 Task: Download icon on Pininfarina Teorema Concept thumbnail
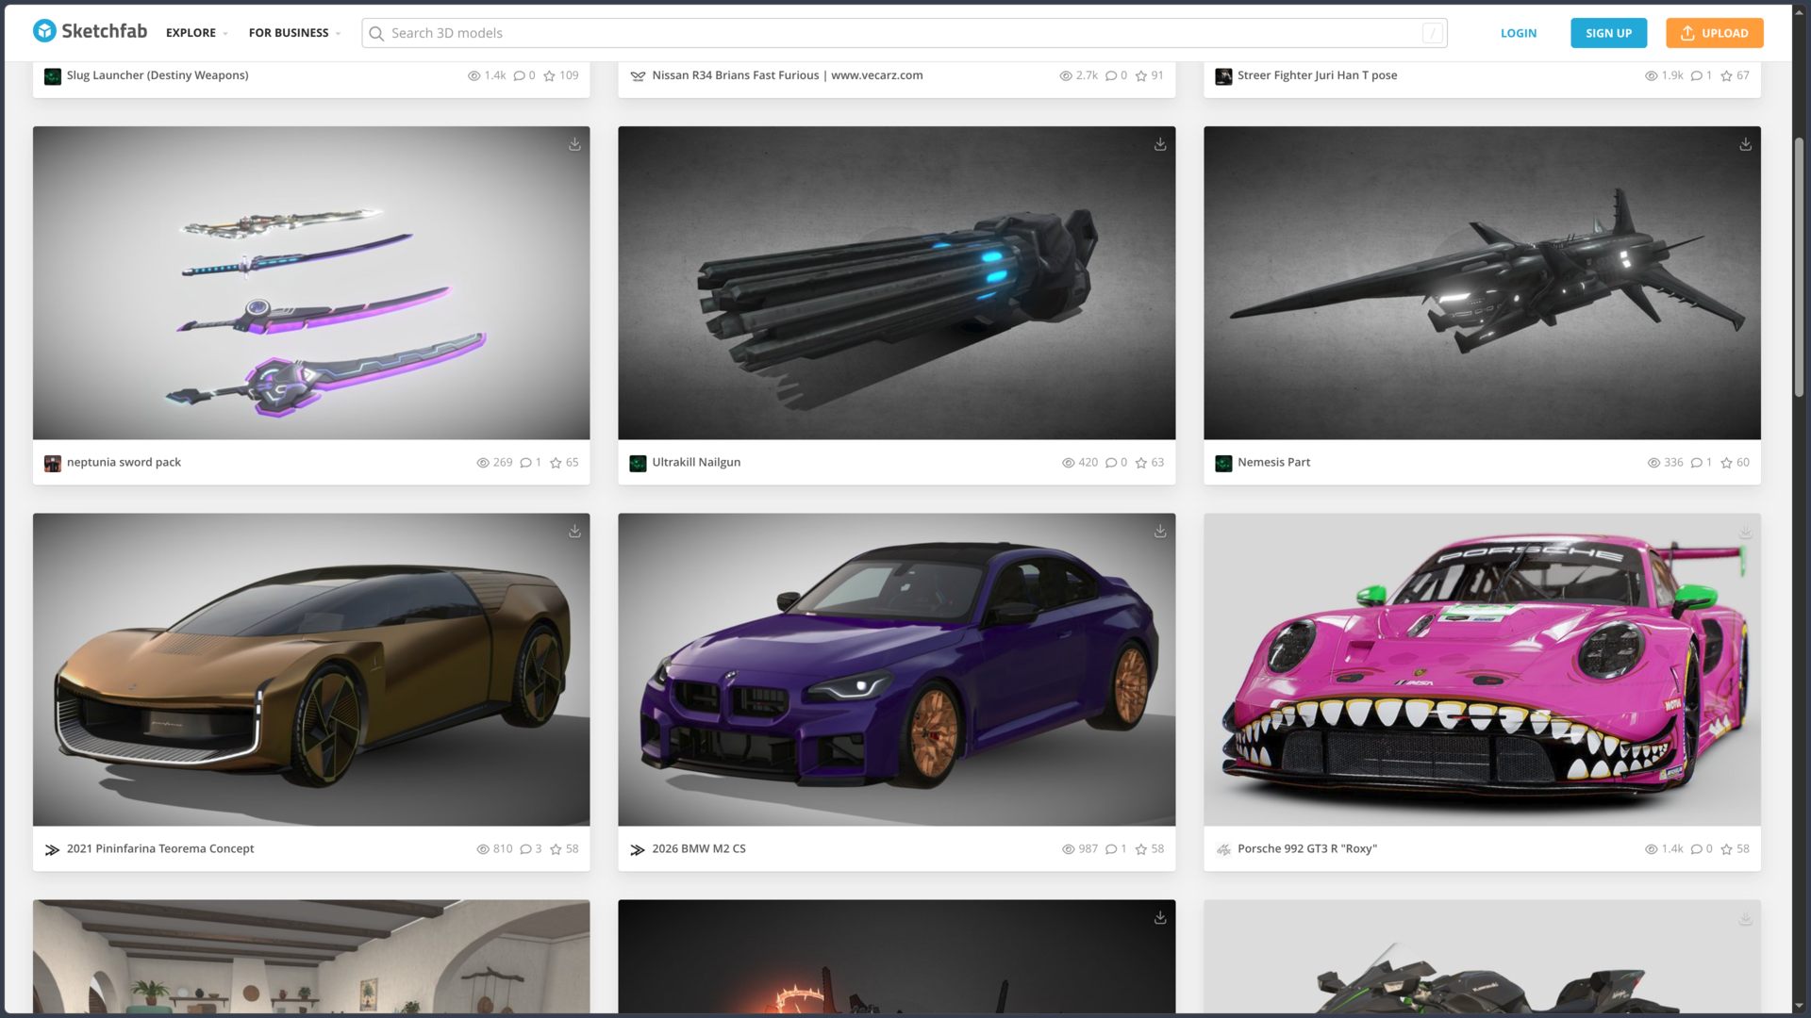(574, 532)
